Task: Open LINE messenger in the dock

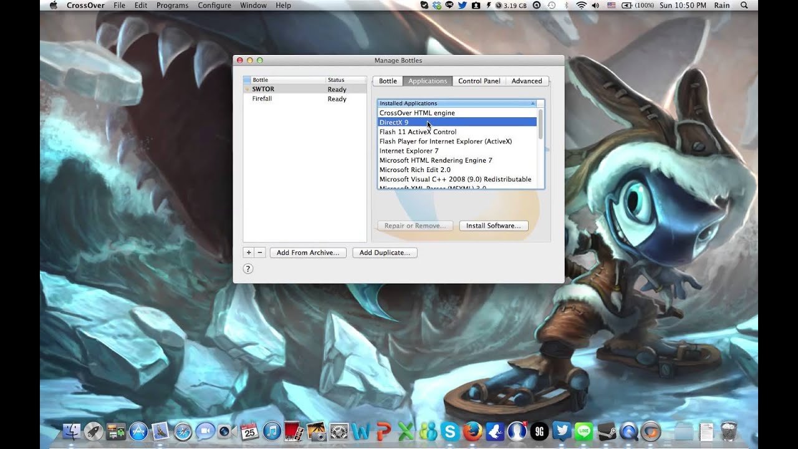Action: [584, 431]
